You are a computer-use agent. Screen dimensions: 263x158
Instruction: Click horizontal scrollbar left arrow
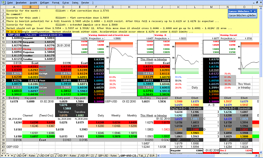(158, 155)
